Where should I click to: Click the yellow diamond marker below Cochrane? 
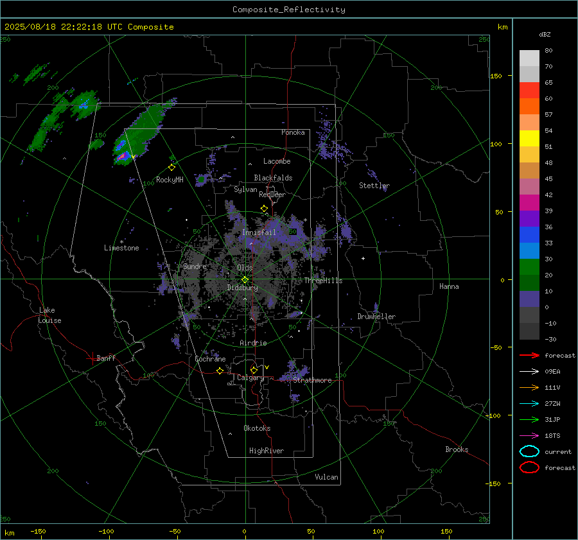coord(220,370)
